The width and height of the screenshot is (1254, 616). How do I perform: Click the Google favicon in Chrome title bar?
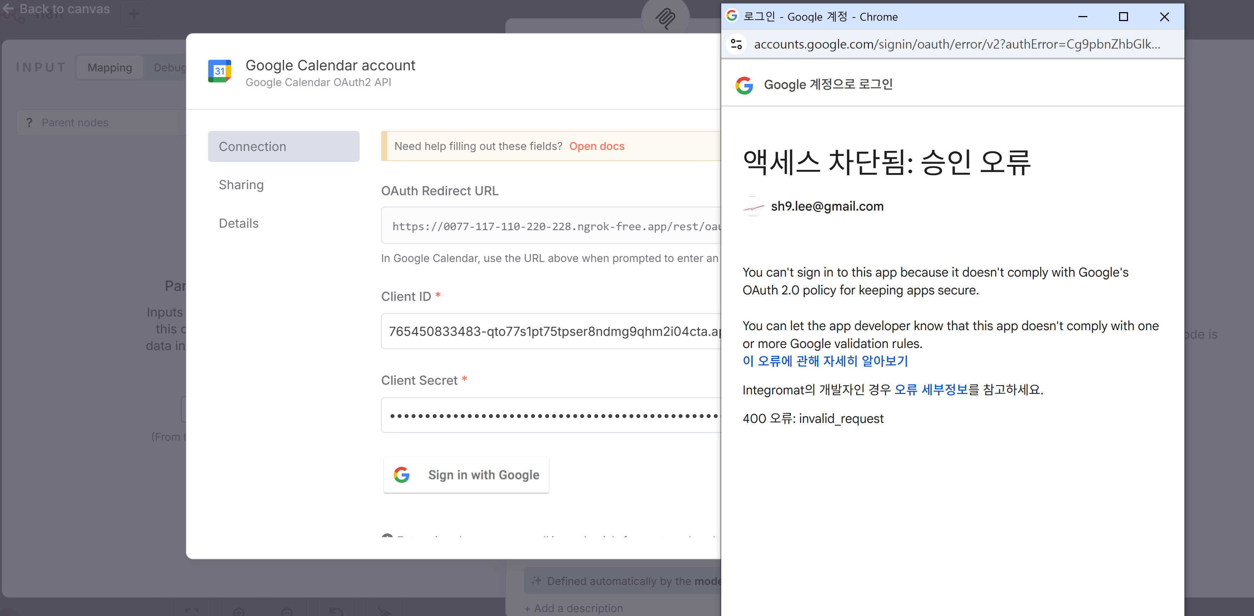[732, 16]
